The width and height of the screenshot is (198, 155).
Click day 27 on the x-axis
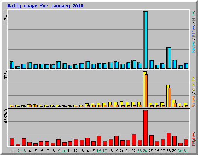[162, 151]
